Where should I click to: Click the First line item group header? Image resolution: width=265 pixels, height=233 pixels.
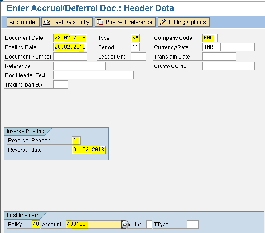[23, 215]
